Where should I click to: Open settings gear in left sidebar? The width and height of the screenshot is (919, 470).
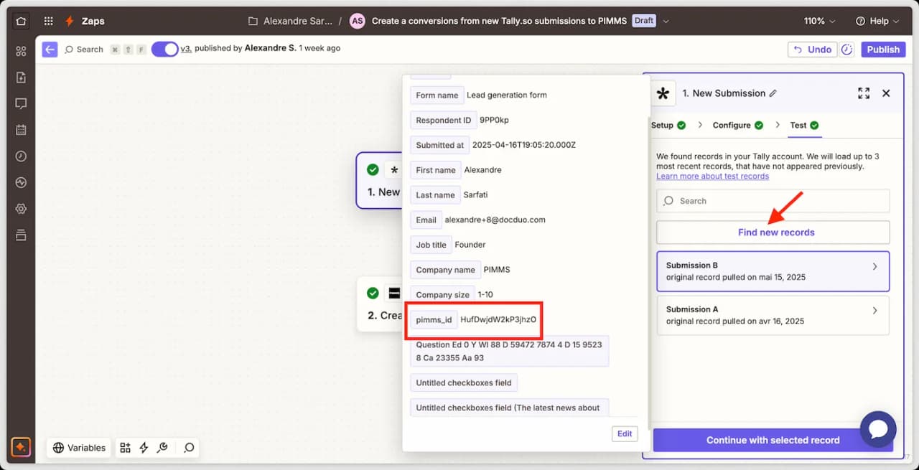tap(21, 209)
